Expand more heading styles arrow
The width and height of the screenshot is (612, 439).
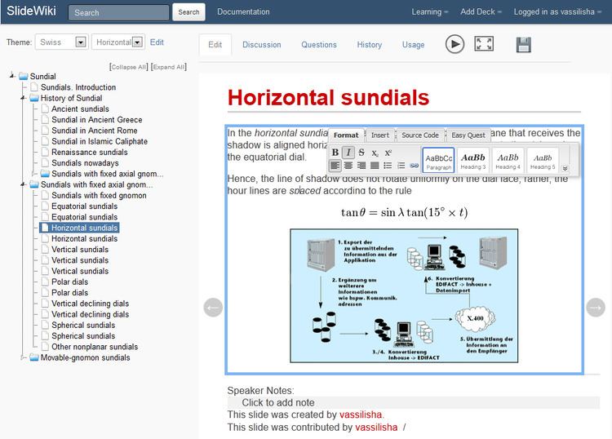(x=565, y=168)
